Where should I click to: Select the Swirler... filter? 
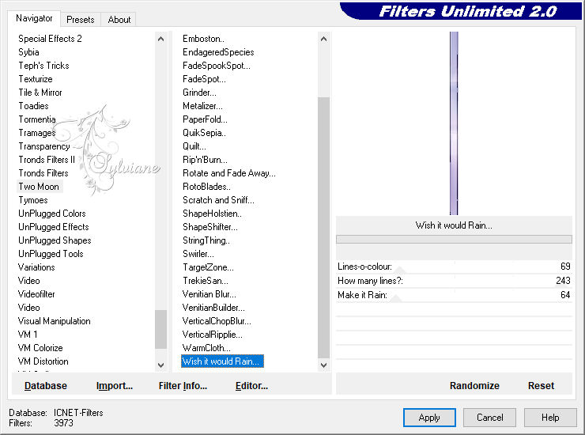[x=198, y=254]
